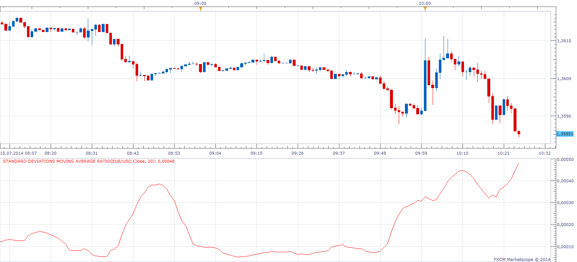Viewport: 577px width, 262px height.
Task: Click the 09:04 time axis label
Action: (215, 153)
